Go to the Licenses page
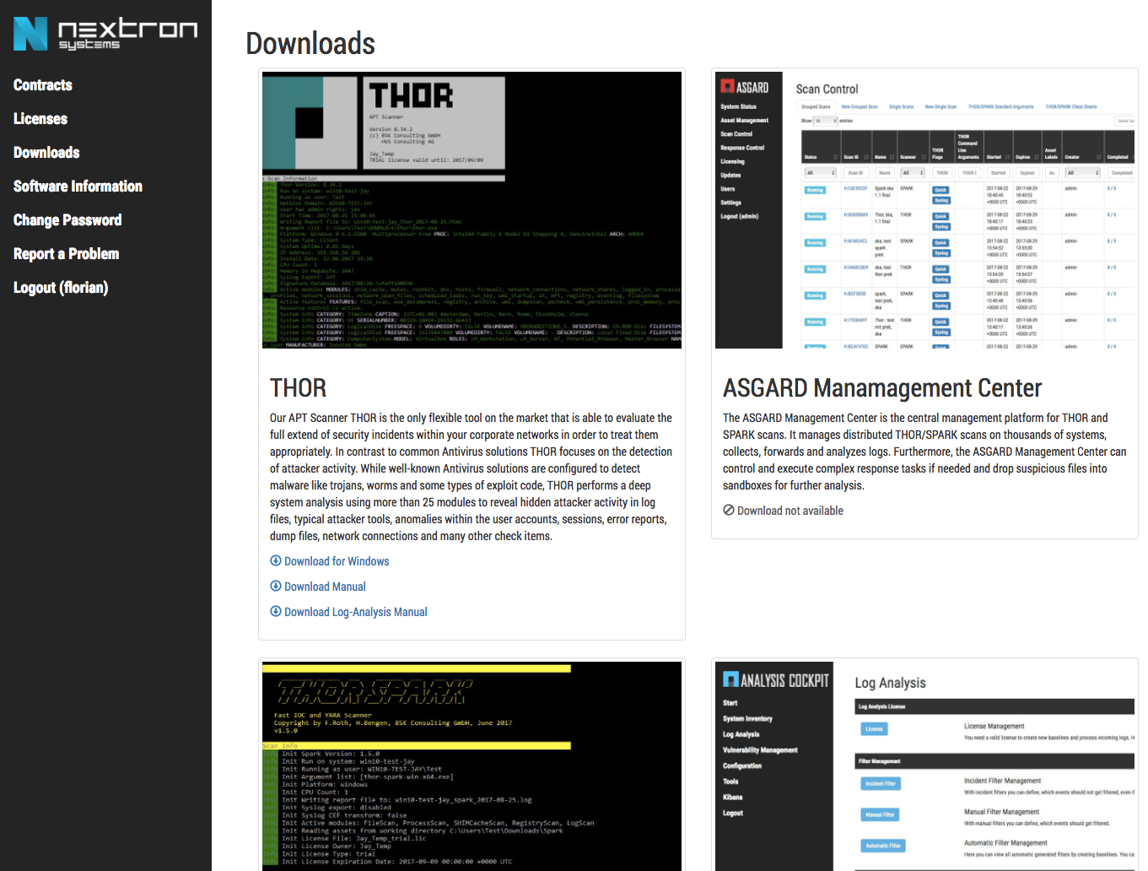The width and height of the screenshot is (1148, 871). pos(40,119)
